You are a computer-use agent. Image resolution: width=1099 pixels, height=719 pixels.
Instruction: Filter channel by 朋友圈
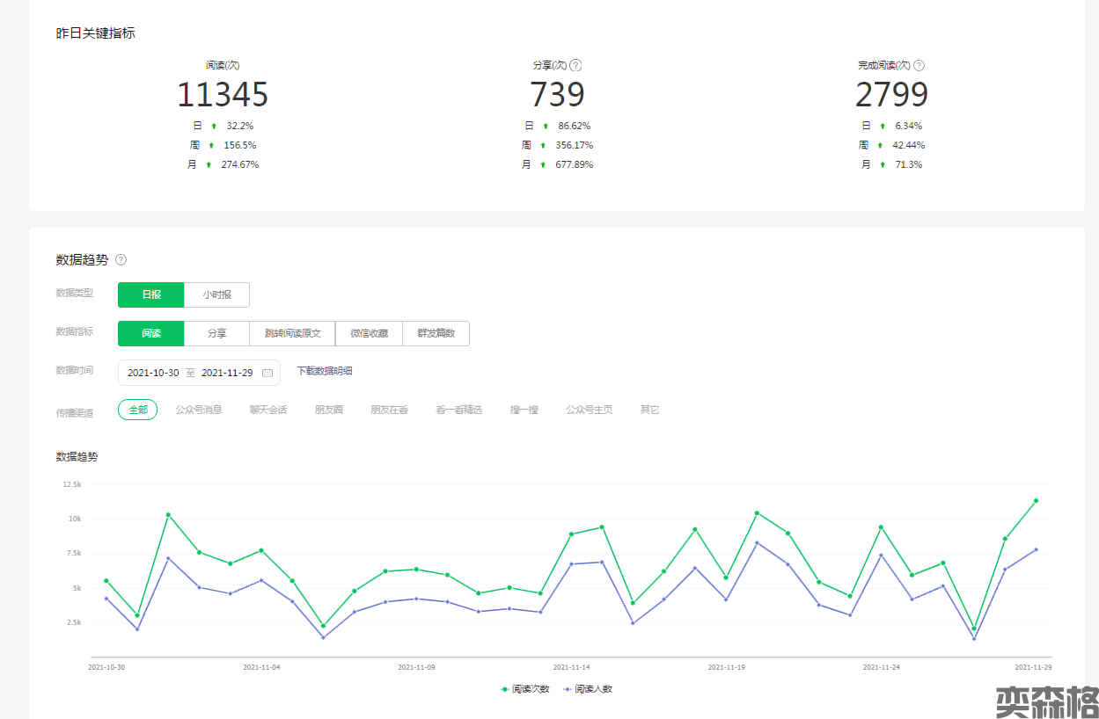(329, 410)
